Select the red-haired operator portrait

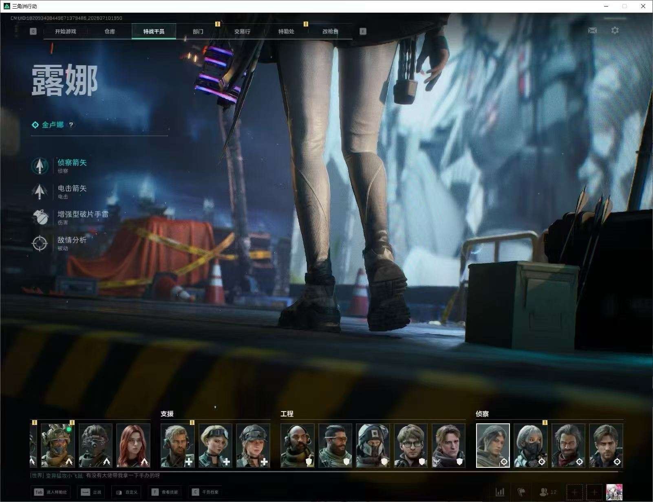tap(133, 445)
